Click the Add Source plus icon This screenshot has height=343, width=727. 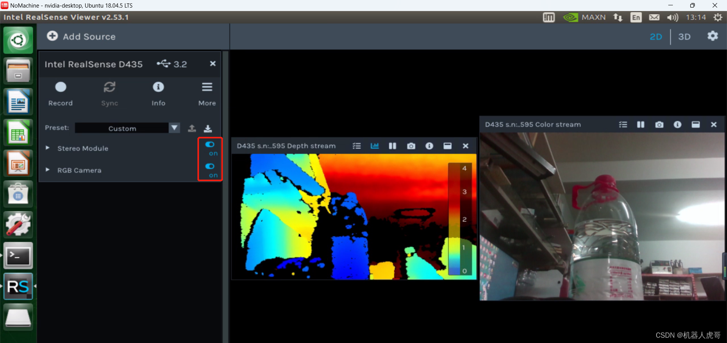point(52,36)
